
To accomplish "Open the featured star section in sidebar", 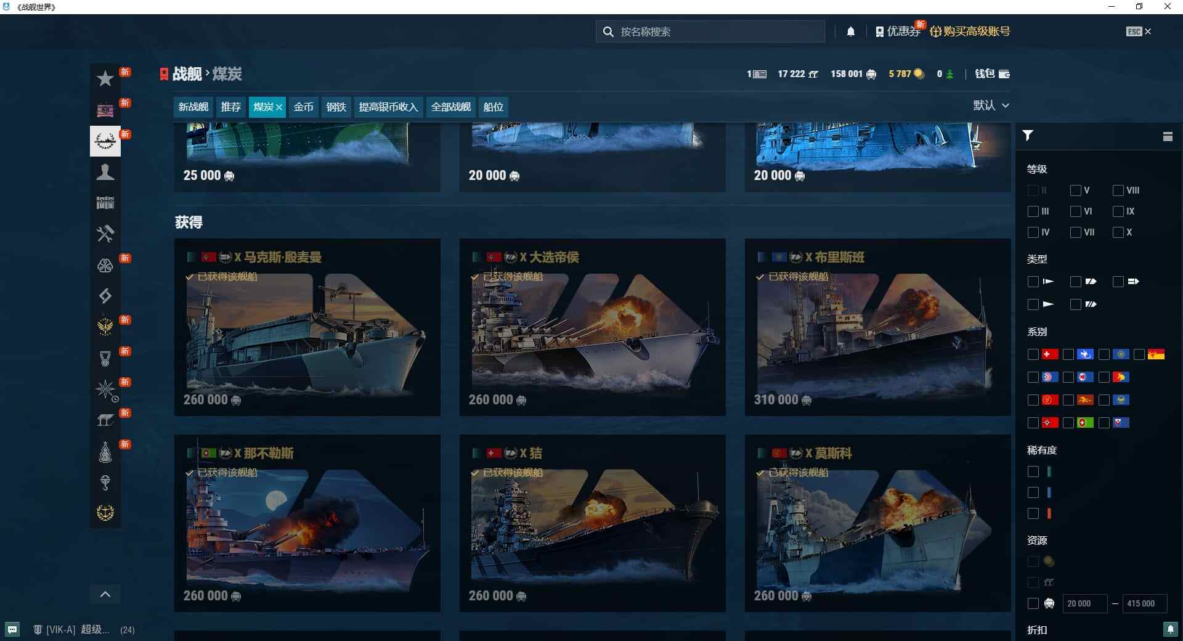I will coord(105,78).
